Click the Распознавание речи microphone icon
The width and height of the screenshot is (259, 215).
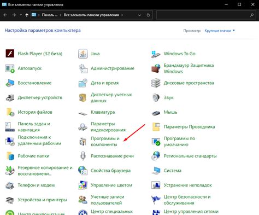tap(83, 156)
